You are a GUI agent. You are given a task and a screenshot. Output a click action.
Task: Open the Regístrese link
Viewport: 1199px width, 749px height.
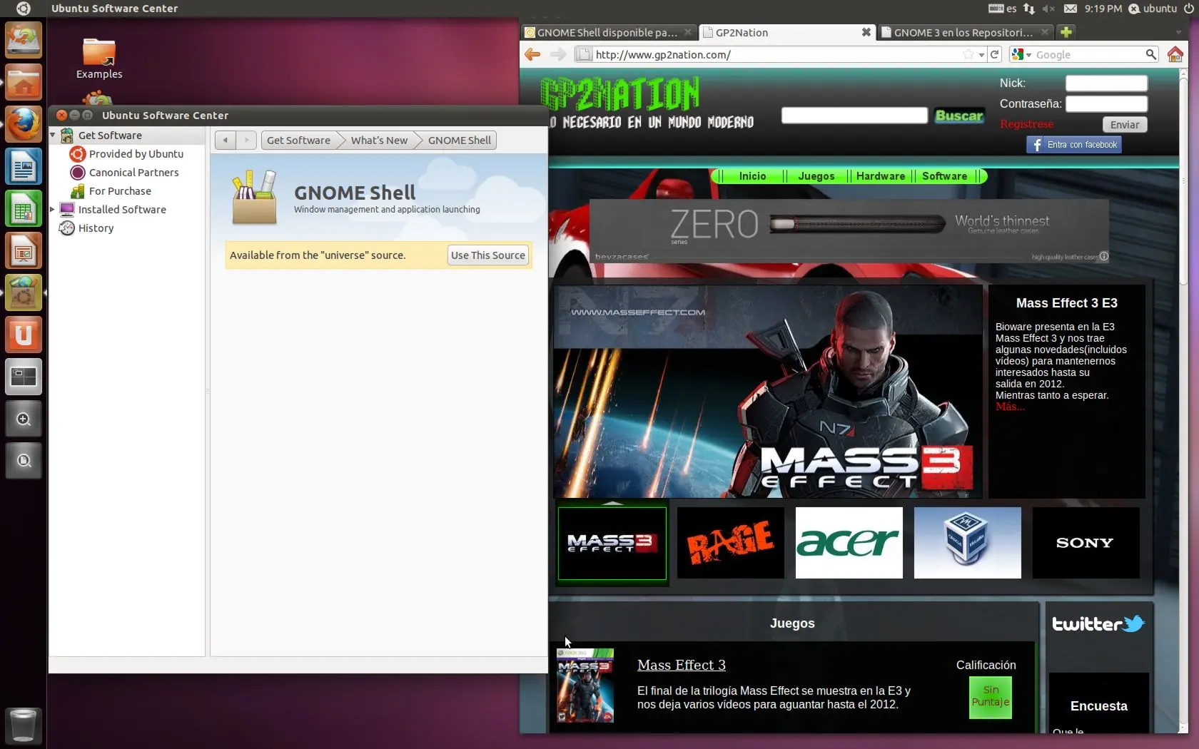tap(1026, 124)
